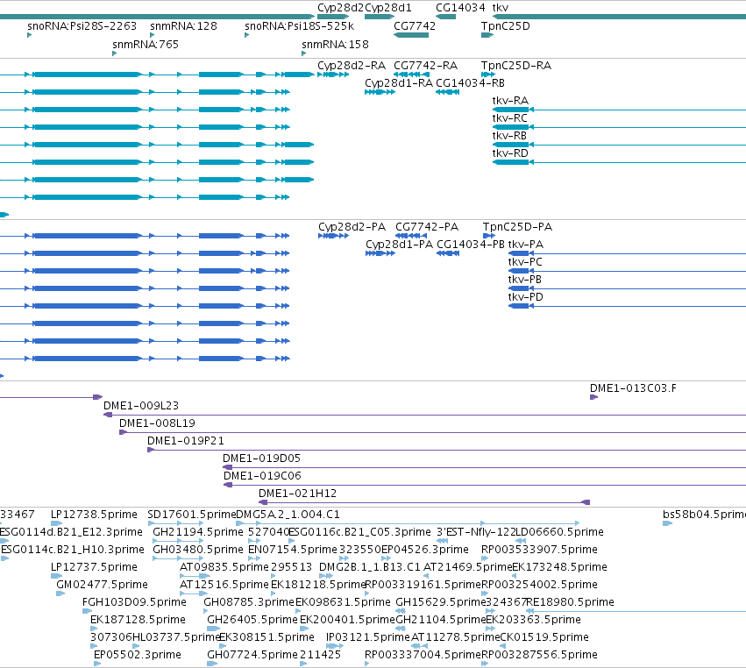746x668 pixels.
Task: Click the DME1-021H12 clone label
Action: click(298, 494)
